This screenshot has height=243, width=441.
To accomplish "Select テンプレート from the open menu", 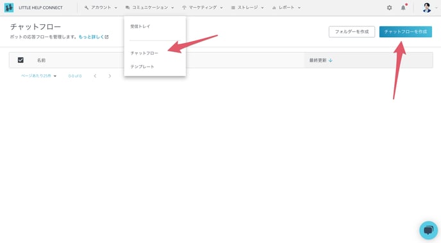I will click(x=142, y=67).
